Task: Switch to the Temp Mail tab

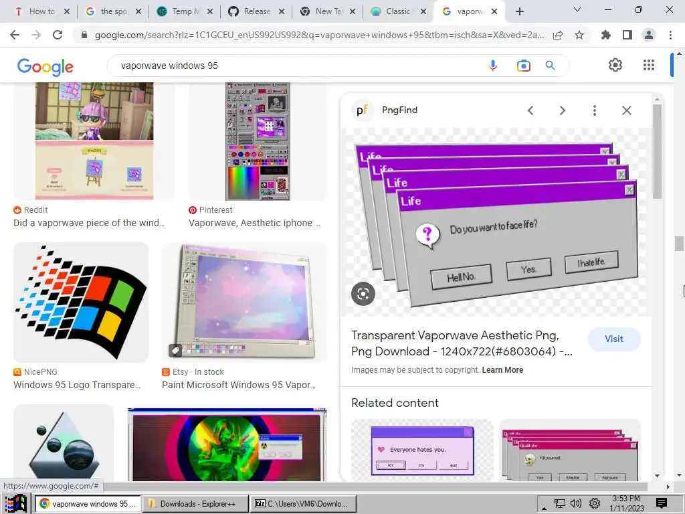Action: (x=186, y=11)
